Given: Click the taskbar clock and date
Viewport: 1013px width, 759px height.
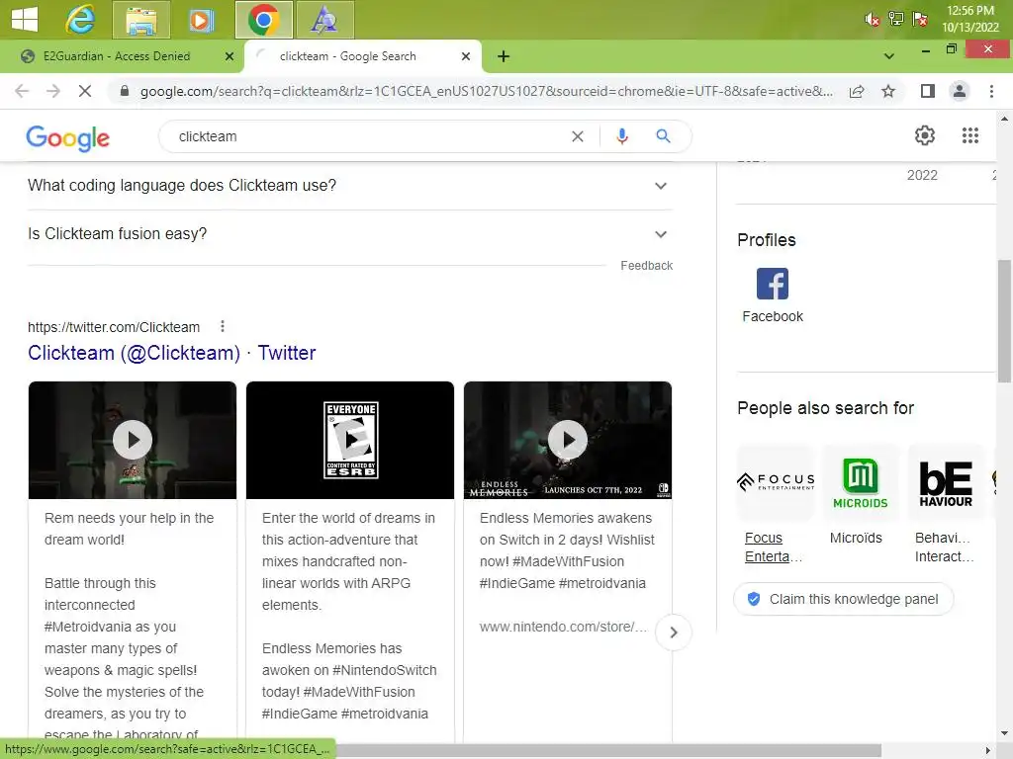Looking at the screenshot, I should pos(969,20).
